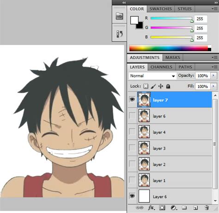Click the black background color swatch
Image resolution: width=219 pixels, height=213 pixels.
pos(140,25)
